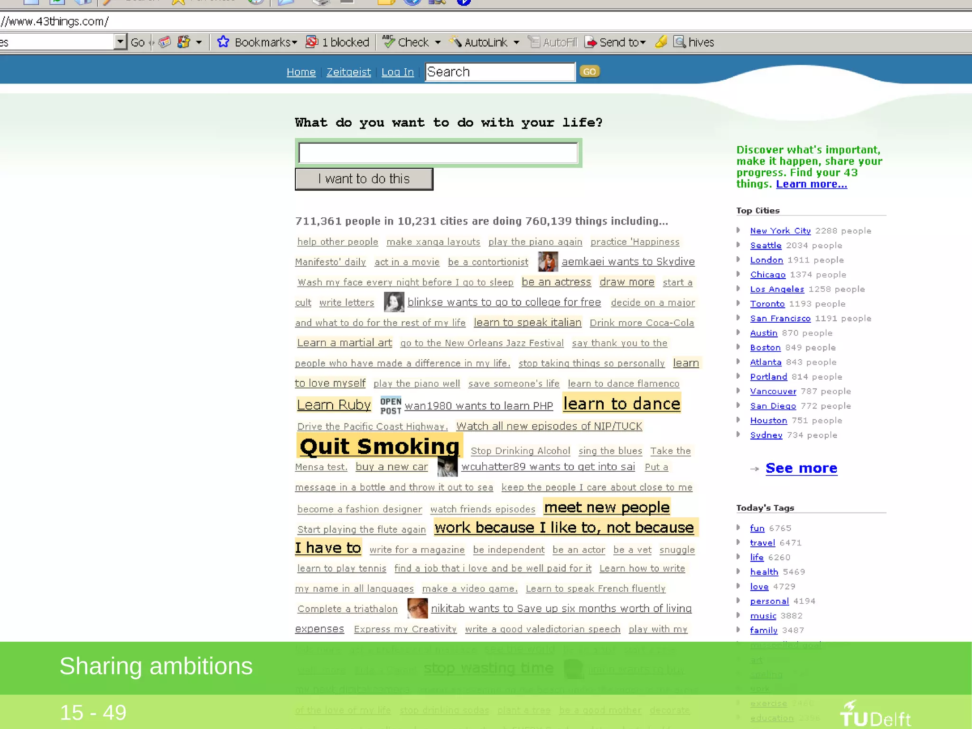Expand the AutoLink dropdown arrow

click(516, 43)
